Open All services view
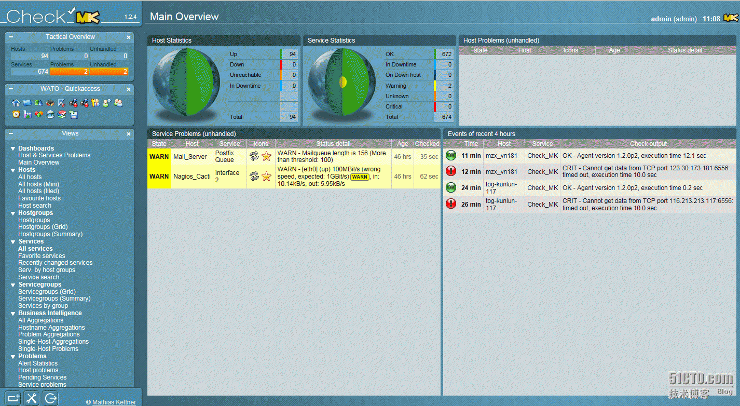The width and height of the screenshot is (740, 406). 35,249
